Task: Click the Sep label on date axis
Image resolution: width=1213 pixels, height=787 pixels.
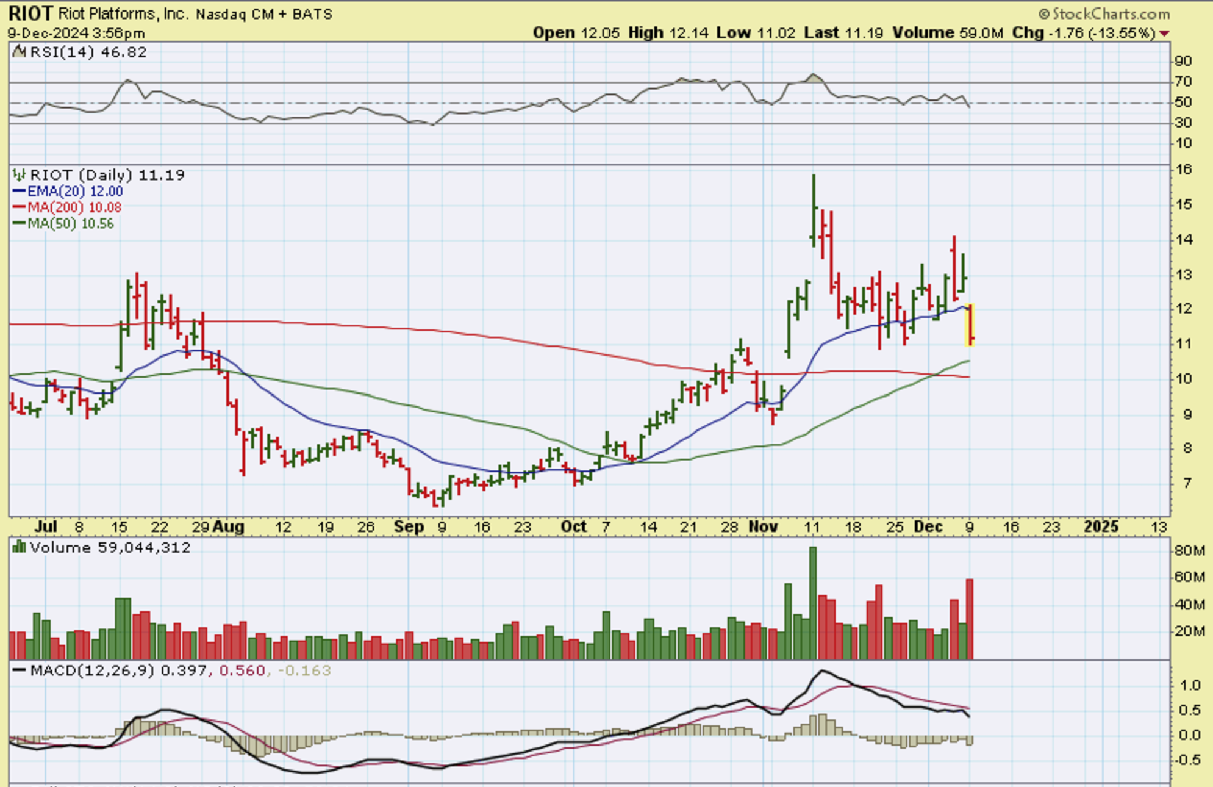Action: click(409, 526)
